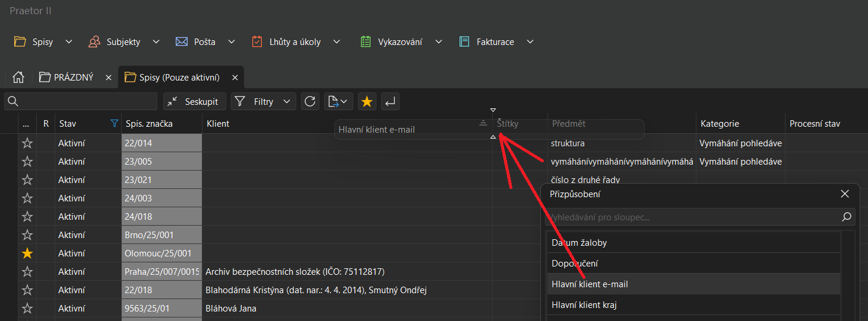Unstar the Olomouc/25/001 row

(27, 253)
